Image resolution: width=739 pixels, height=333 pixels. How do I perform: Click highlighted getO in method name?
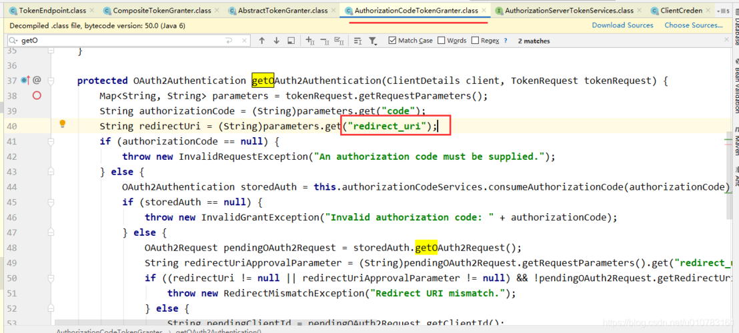click(263, 81)
